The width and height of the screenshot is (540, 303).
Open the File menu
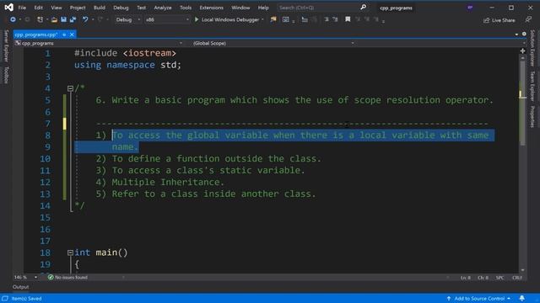[22, 8]
